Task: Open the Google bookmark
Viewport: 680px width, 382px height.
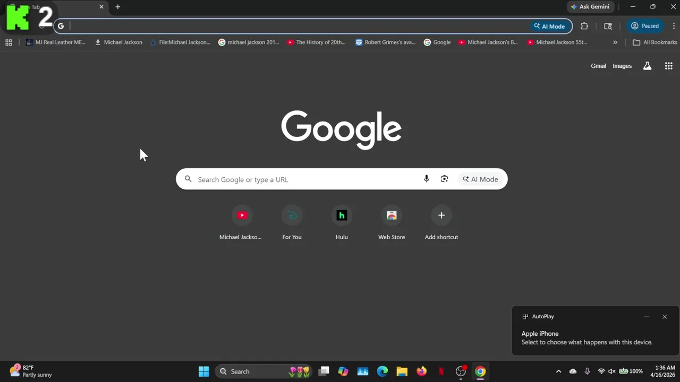Action: pos(437,42)
